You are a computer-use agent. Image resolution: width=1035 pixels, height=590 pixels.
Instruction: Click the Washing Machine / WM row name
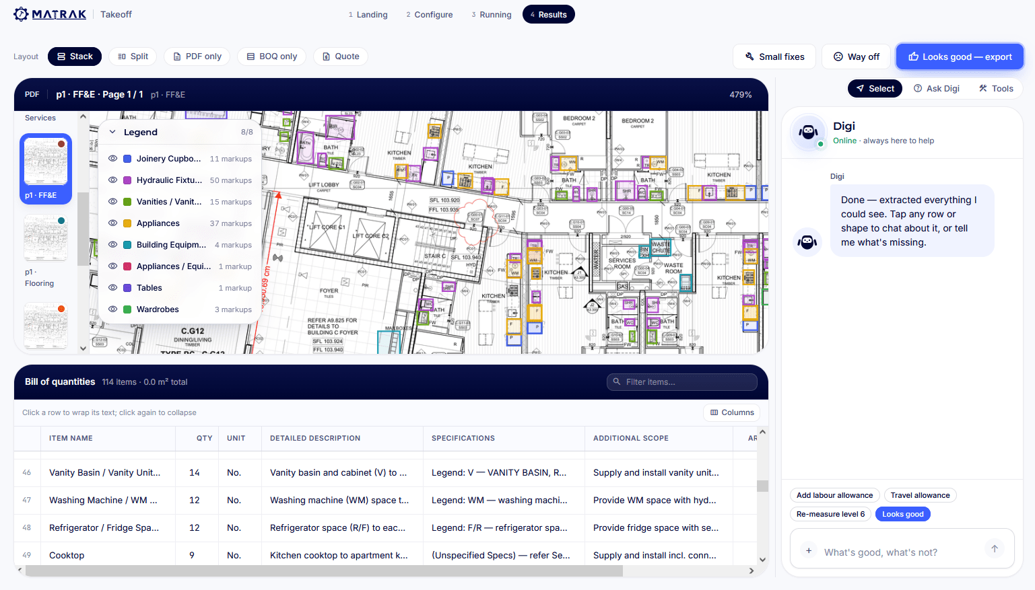103,501
